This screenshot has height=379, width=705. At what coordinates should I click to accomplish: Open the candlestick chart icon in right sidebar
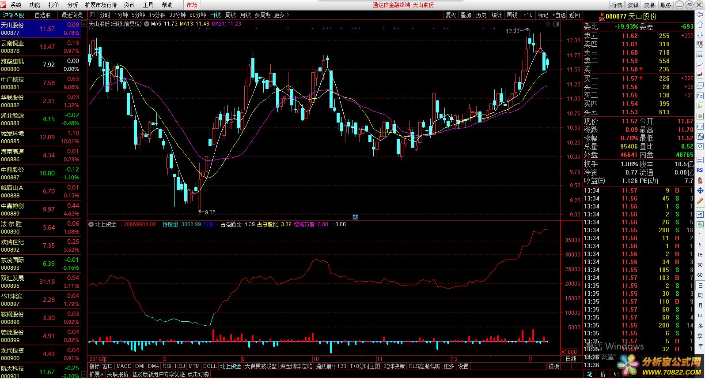[700, 75]
